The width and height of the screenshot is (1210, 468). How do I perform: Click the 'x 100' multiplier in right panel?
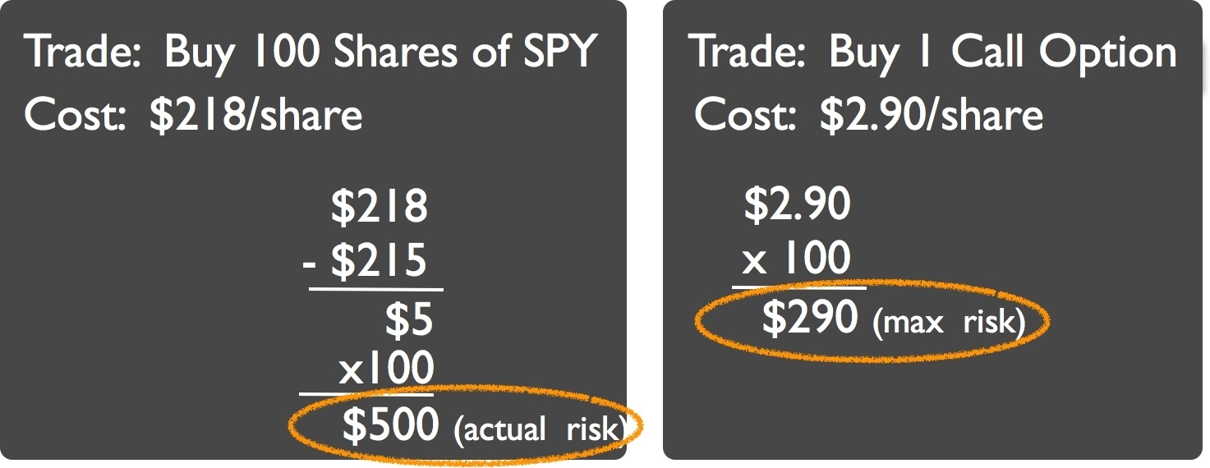[796, 259]
